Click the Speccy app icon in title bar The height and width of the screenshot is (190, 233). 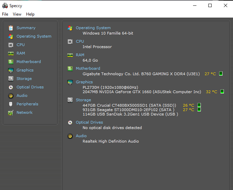[5, 5]
